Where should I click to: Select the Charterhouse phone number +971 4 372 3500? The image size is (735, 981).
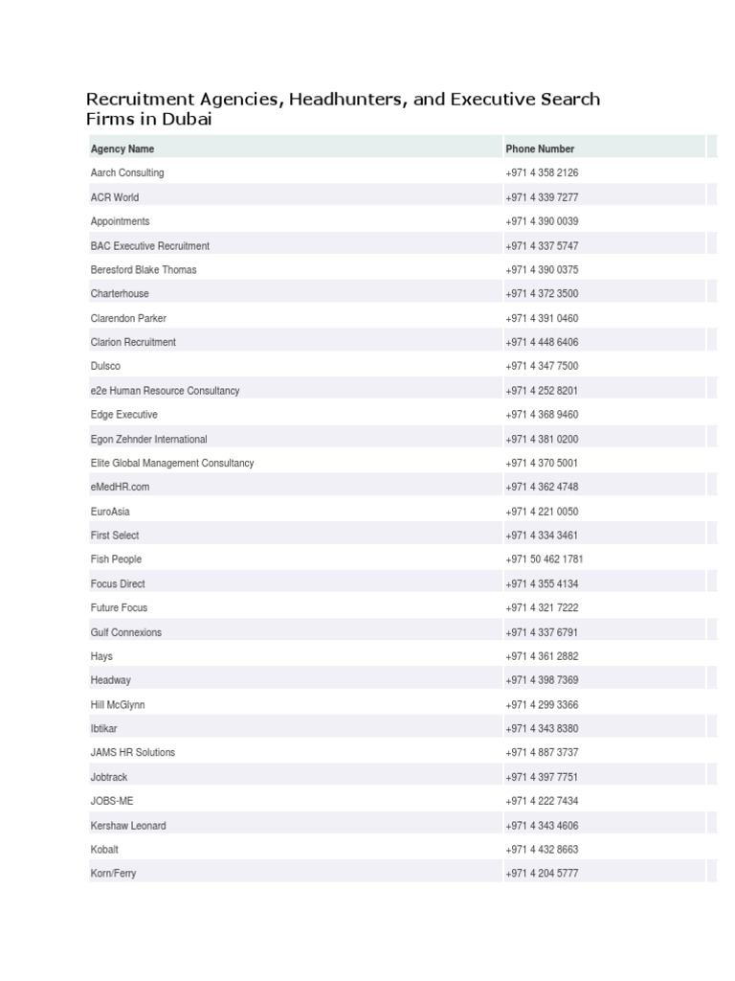[x=542, y=293]
